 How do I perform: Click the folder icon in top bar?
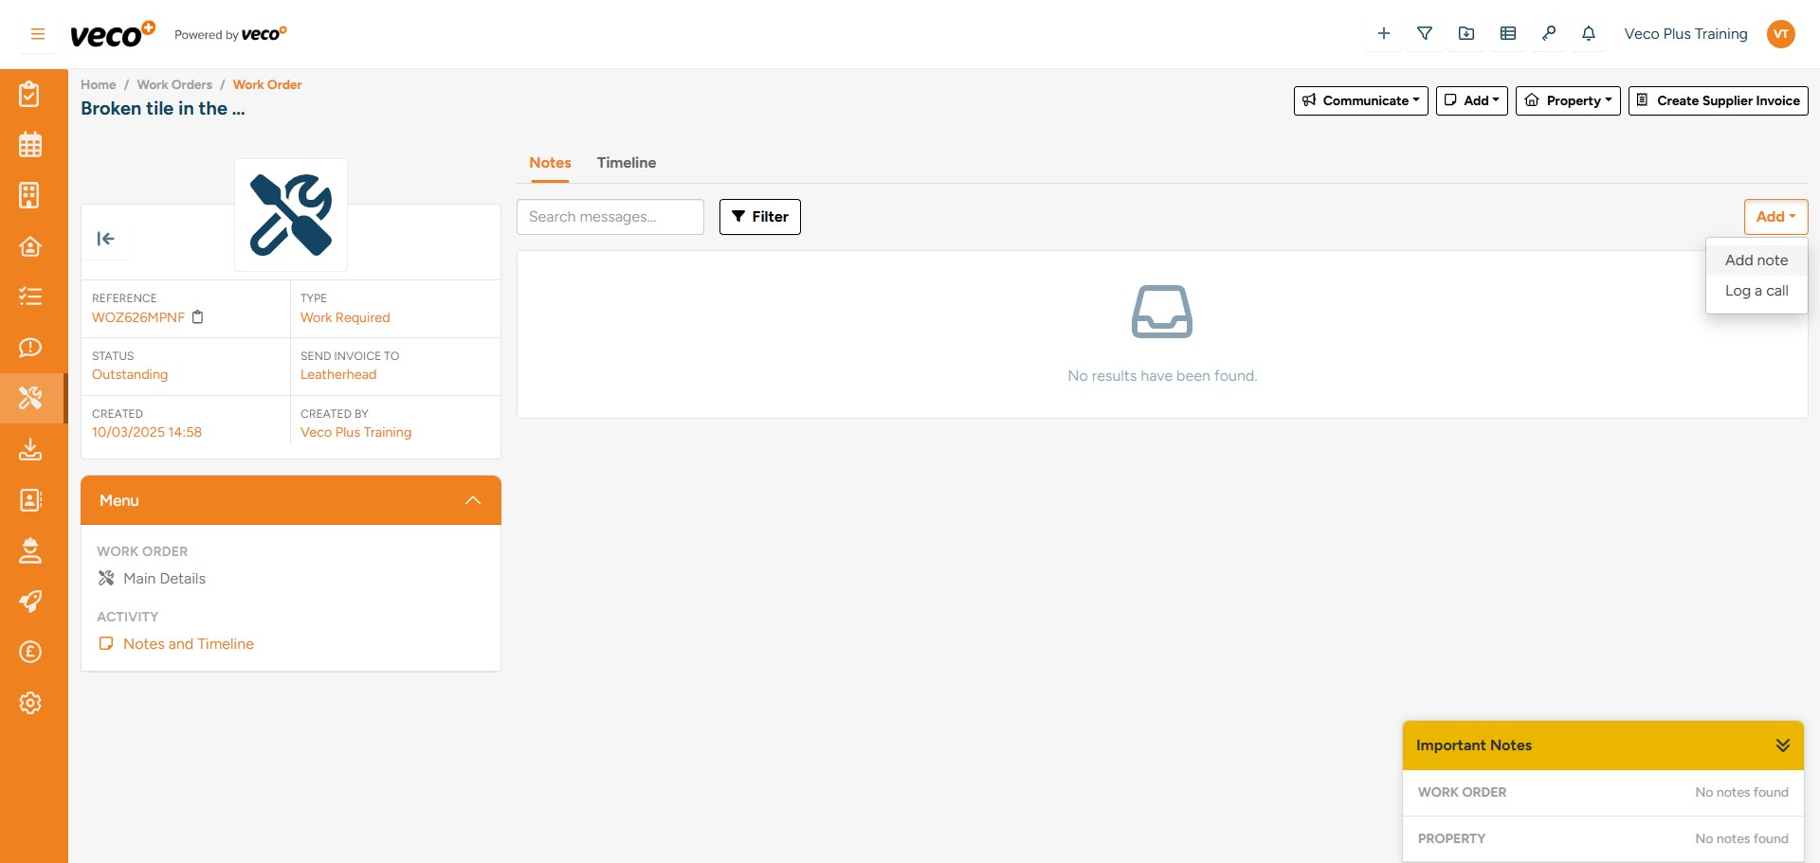(x=1466, y=34)
